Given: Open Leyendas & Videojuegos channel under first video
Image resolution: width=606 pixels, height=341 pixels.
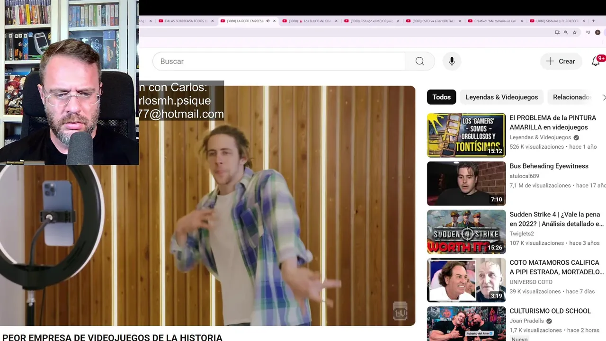Looking at the screenshot, I should [x=540, y=137].
